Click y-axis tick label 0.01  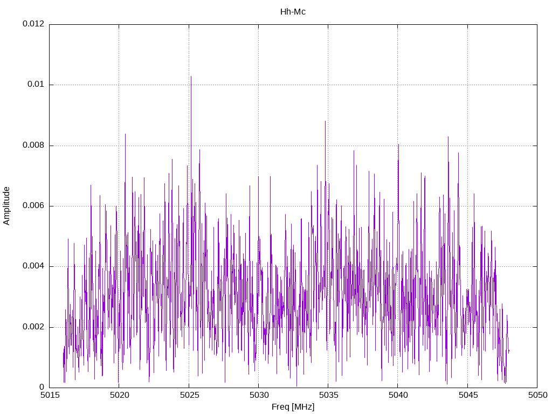point(36,85)
